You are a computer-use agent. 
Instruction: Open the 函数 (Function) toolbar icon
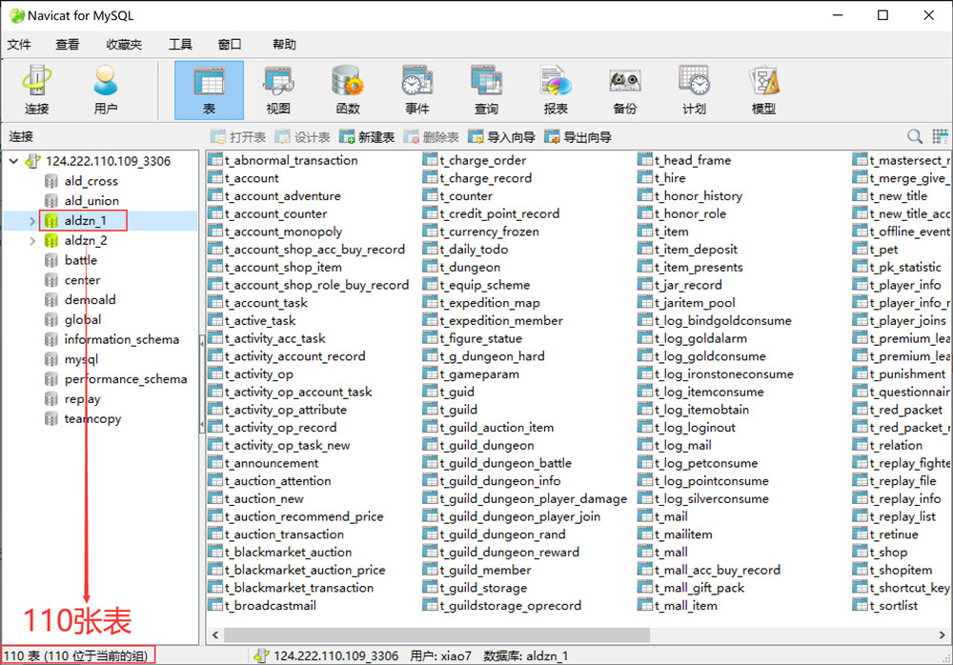348,91
